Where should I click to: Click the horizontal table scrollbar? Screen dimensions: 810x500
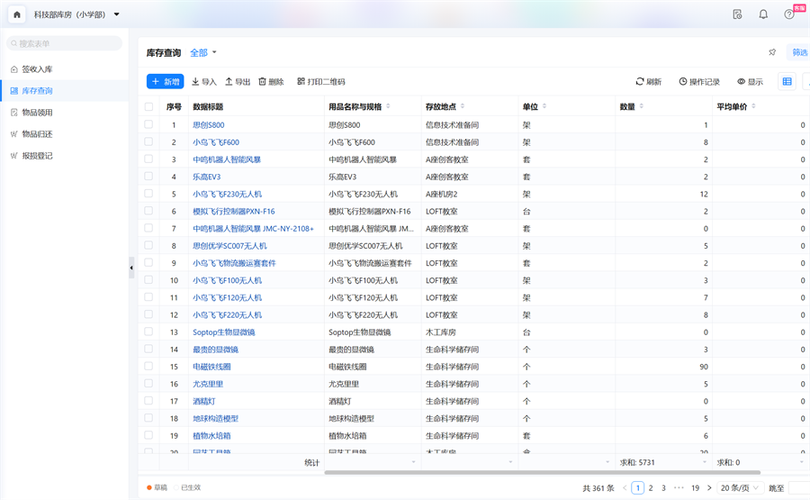point(543,472)
